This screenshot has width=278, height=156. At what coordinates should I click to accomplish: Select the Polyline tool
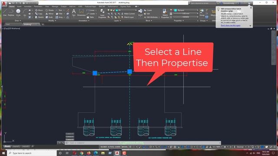[11, 13]
